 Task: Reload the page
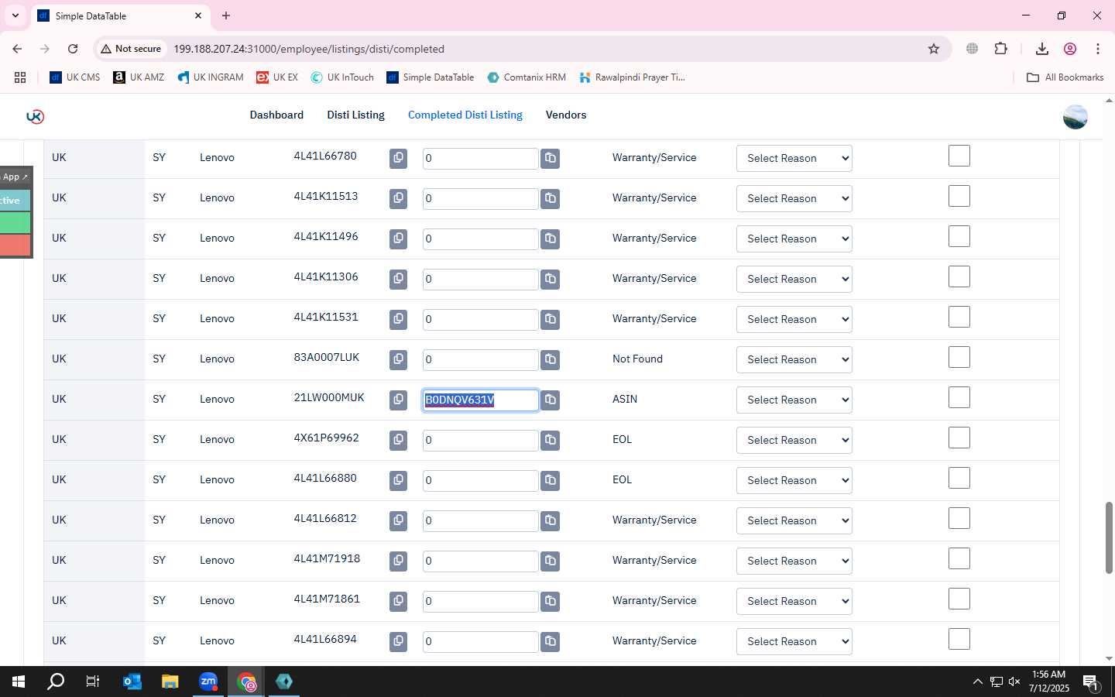coord(73,49)
